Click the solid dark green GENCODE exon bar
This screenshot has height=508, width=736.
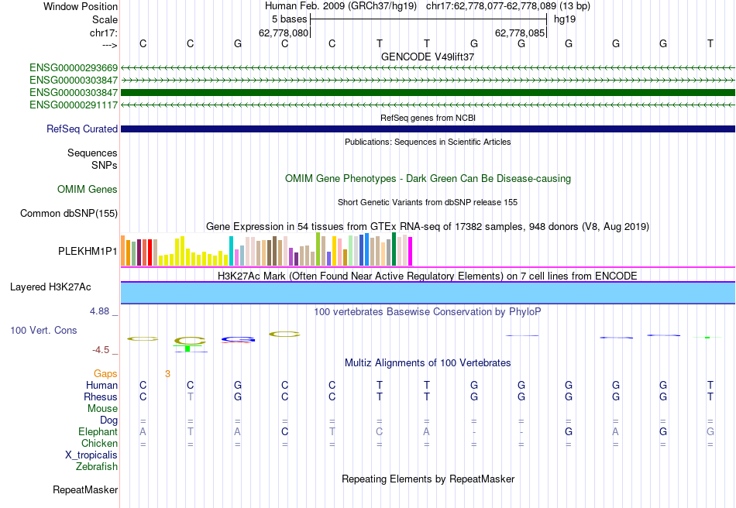(x=428, y=92)
